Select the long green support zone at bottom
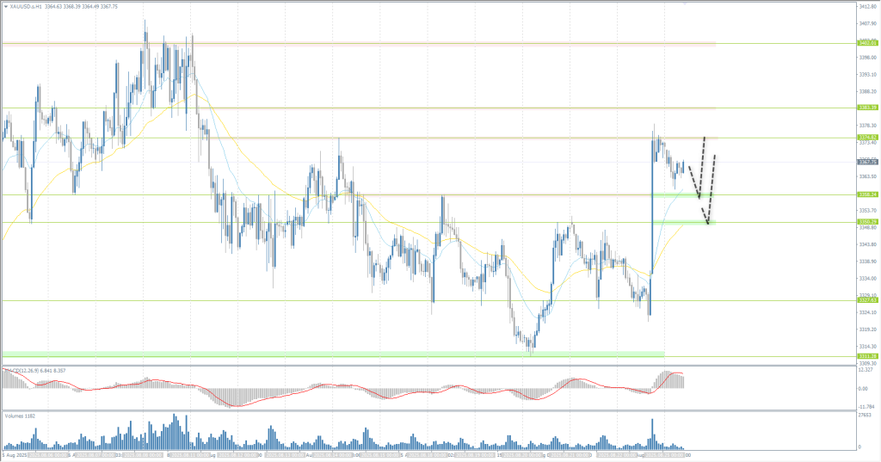 point(344,353)
